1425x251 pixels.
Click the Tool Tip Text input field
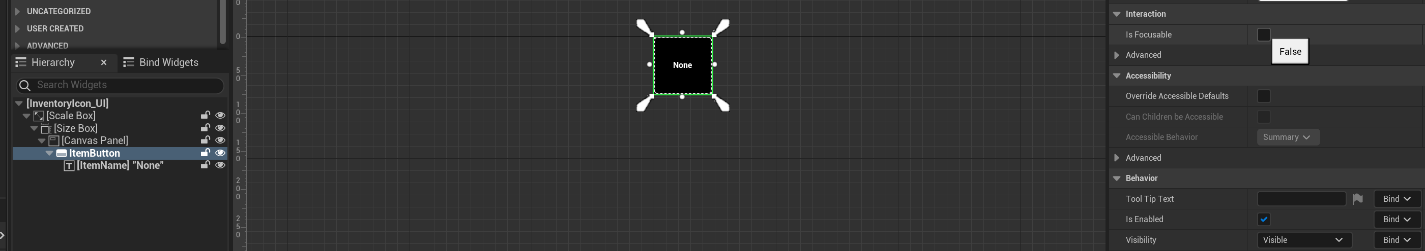(x=1301, y=199)
